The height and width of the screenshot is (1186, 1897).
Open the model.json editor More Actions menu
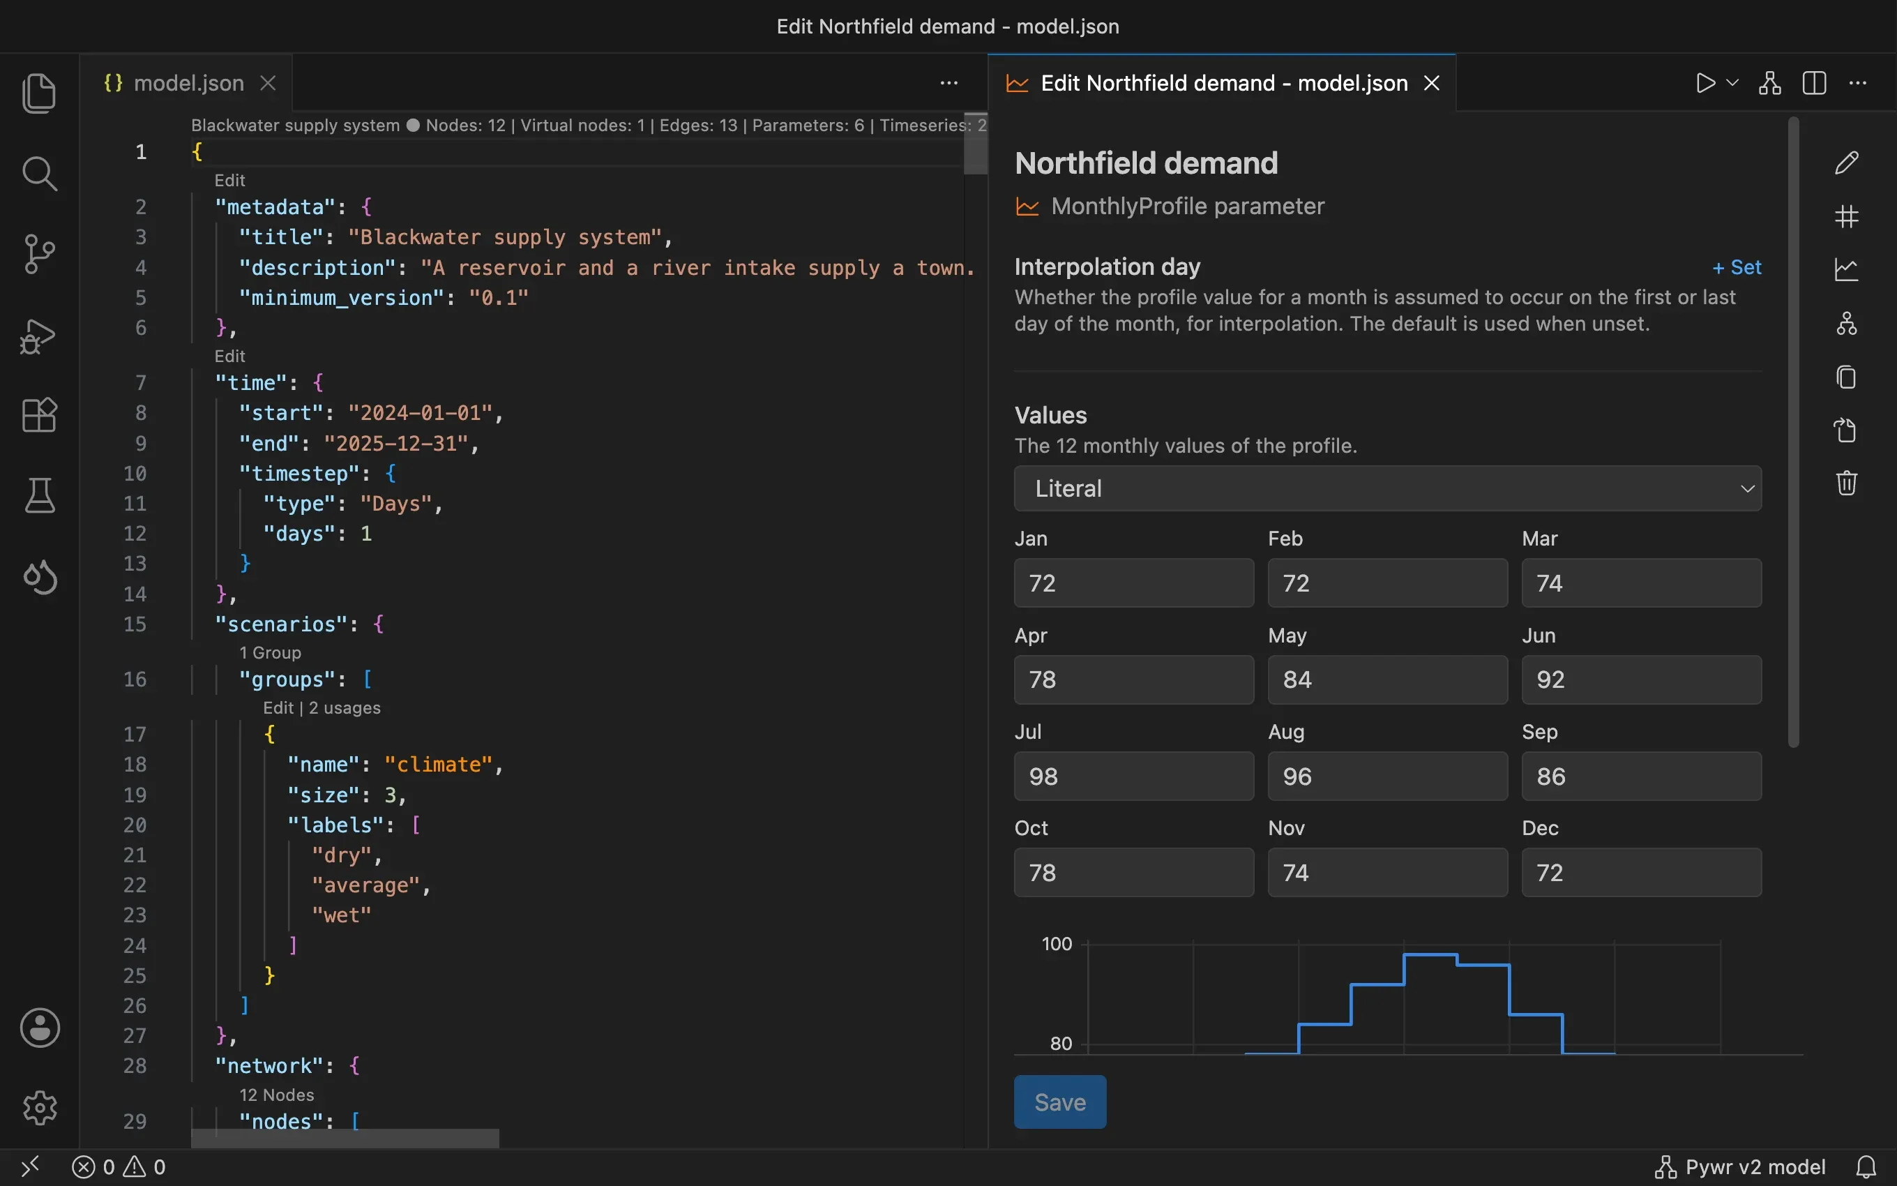948,83
